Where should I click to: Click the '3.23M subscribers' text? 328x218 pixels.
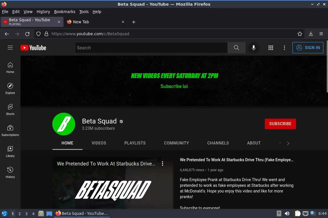point(98,128)
